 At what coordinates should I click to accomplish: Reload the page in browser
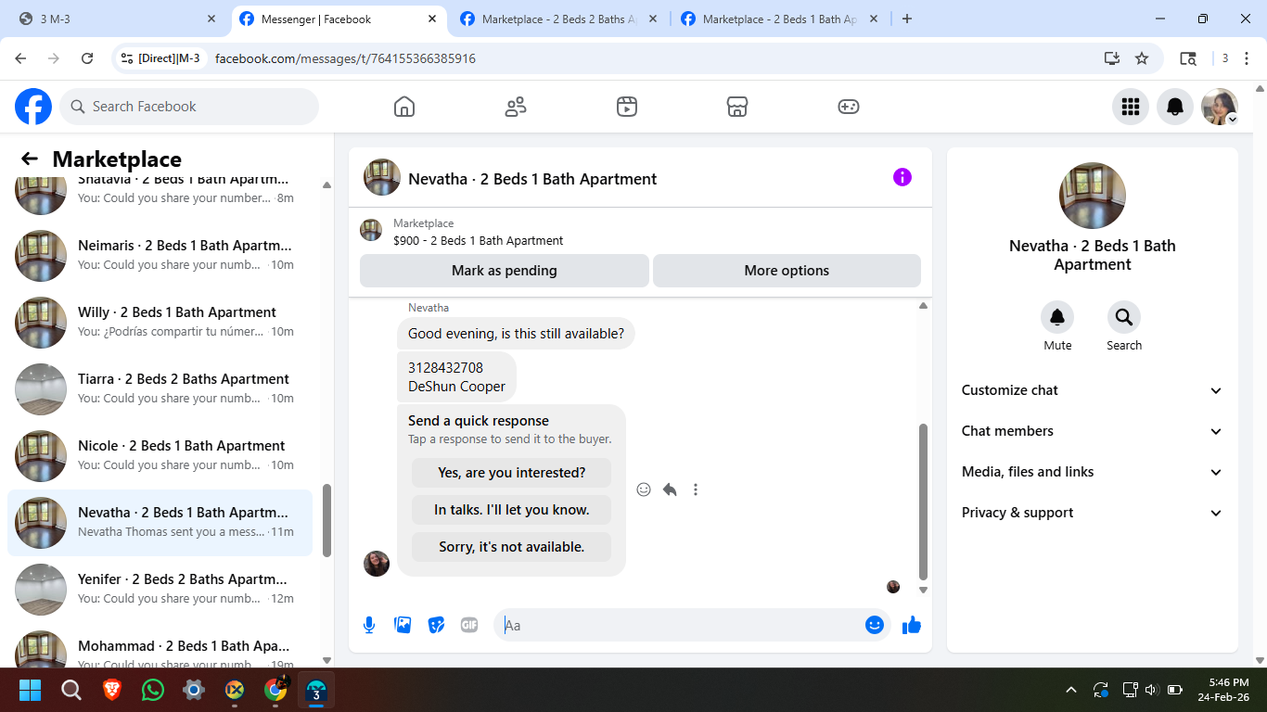click(x=87, y=58)
